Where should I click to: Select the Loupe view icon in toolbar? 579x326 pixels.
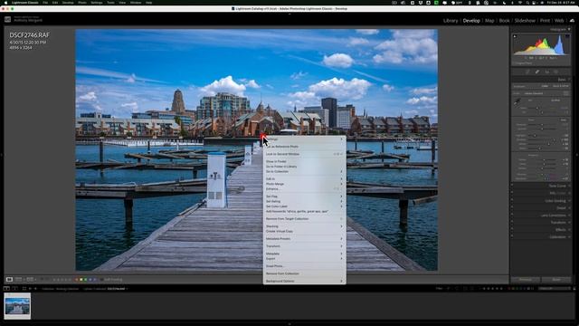pos(9,280)
